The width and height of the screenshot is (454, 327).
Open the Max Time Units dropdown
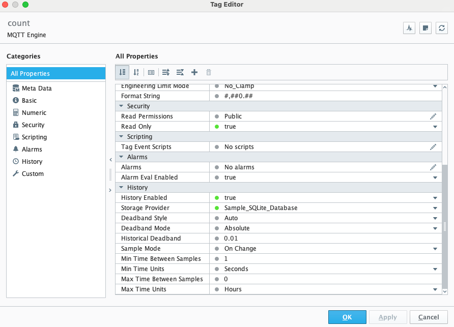pos(435,289)
